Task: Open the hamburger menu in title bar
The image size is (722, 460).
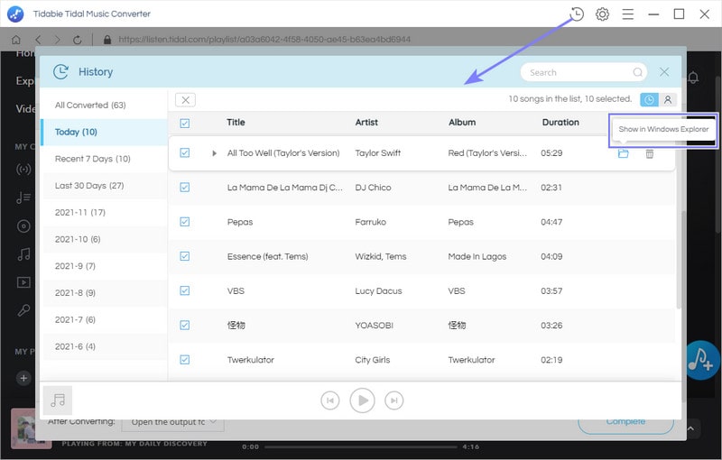Action: coord(627,14)
